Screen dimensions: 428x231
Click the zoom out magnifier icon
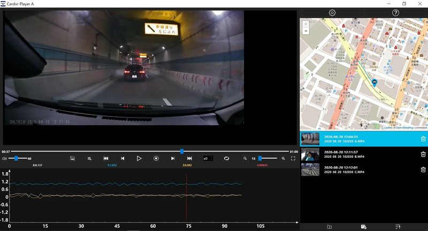(245, 158)
